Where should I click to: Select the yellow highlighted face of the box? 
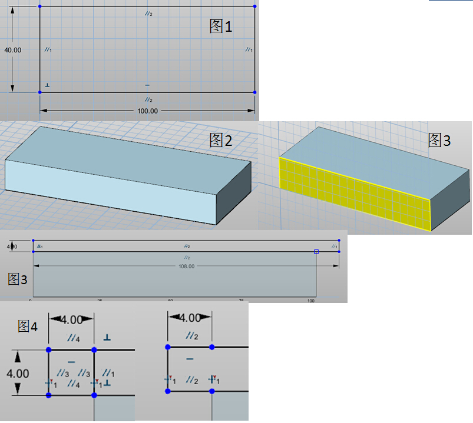click(353, 194)
